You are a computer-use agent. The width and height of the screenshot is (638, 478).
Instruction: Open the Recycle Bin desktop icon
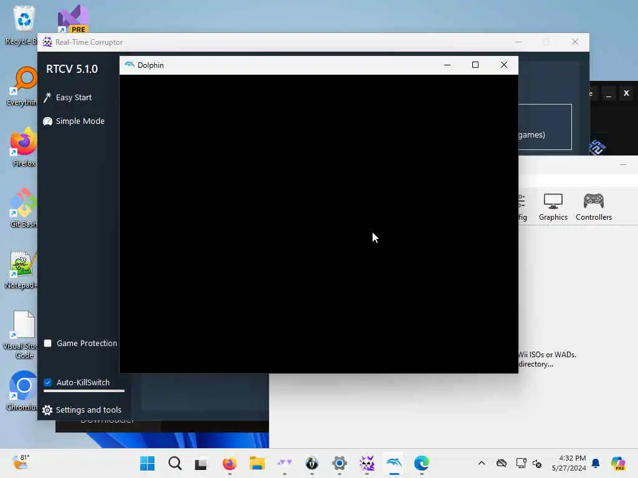pos(24,25)
